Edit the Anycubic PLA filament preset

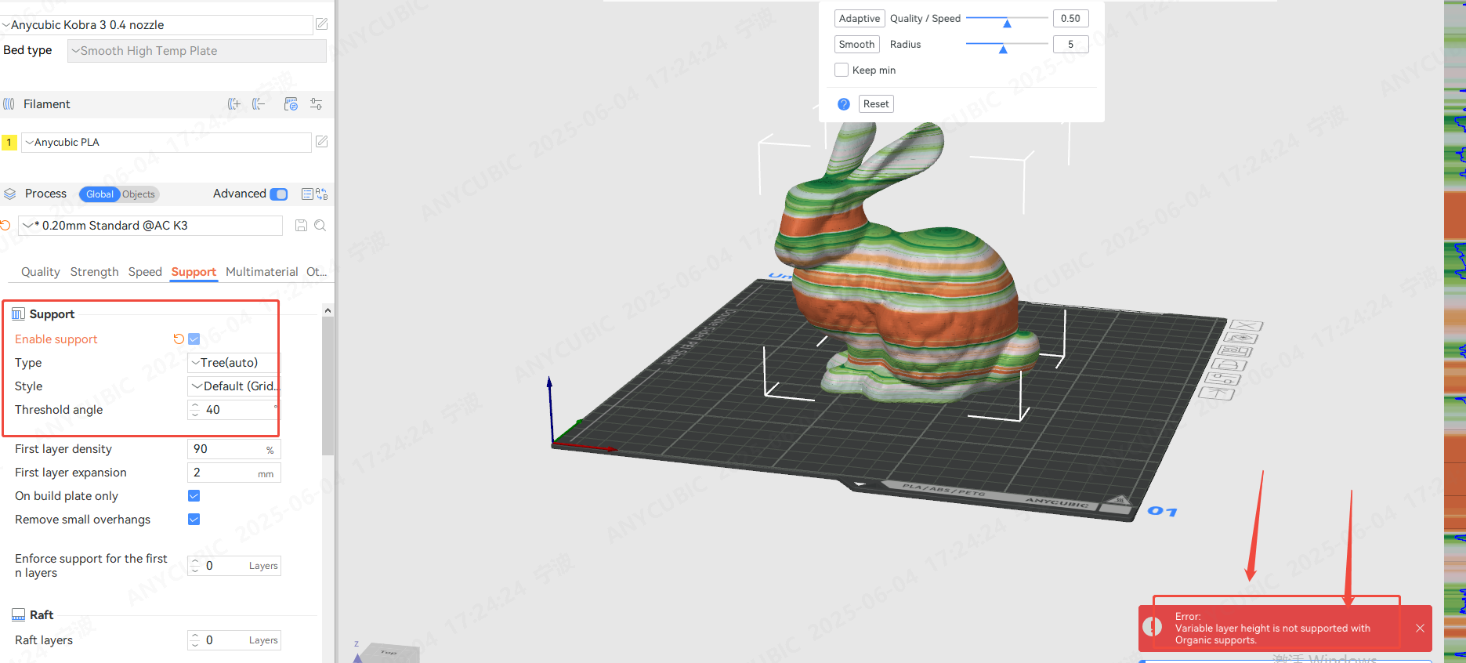click(x=321, y=142)
